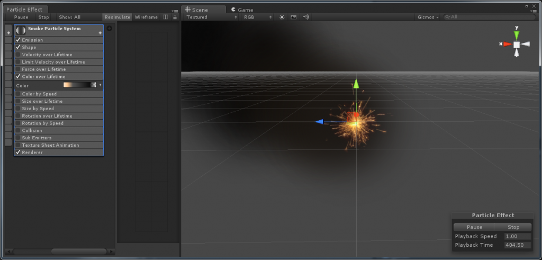
Task: Click the Rotation over Lifetime module row
Action: [59, 116]
